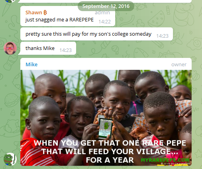Open Mike's rare Pepe meme image
This screenshot has height=169, width=202.
coord(106,118)
